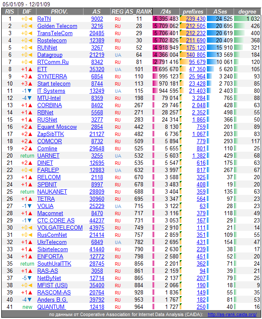
Task: Open the as-rank.caida.org footer link
Action: 232,314
